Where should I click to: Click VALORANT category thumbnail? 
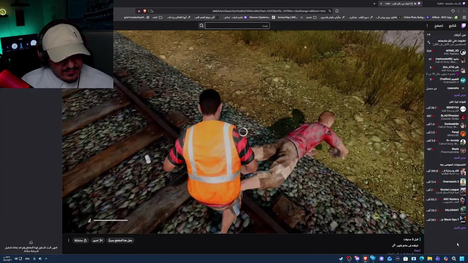tap(463, 210)
